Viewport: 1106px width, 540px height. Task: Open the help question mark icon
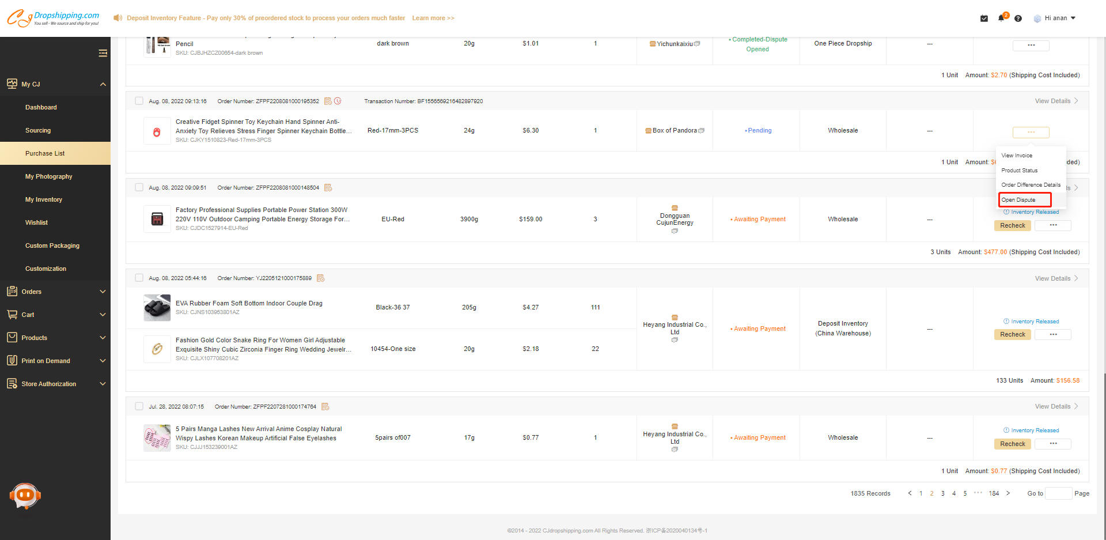pos(1018,18)
